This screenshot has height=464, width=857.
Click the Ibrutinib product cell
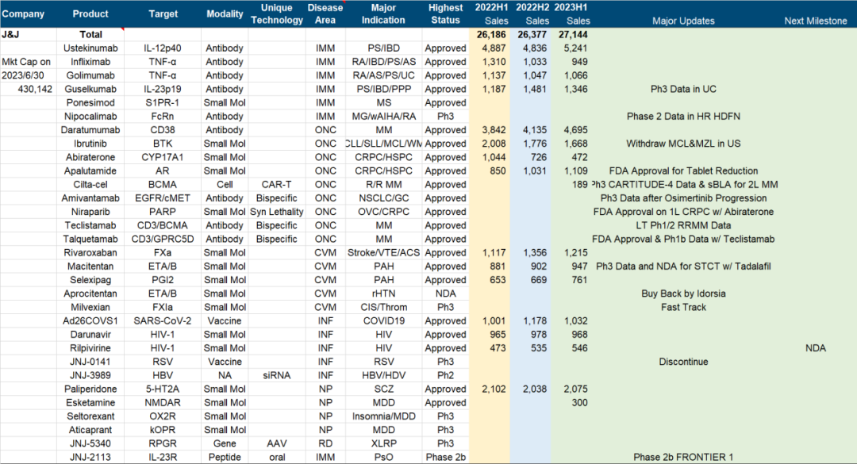(x=90, y=144)
